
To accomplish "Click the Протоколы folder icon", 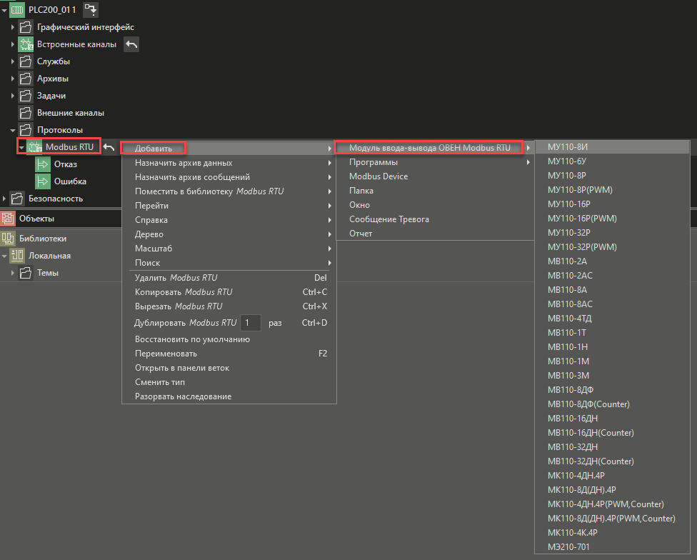I will (x=26, y=130).
